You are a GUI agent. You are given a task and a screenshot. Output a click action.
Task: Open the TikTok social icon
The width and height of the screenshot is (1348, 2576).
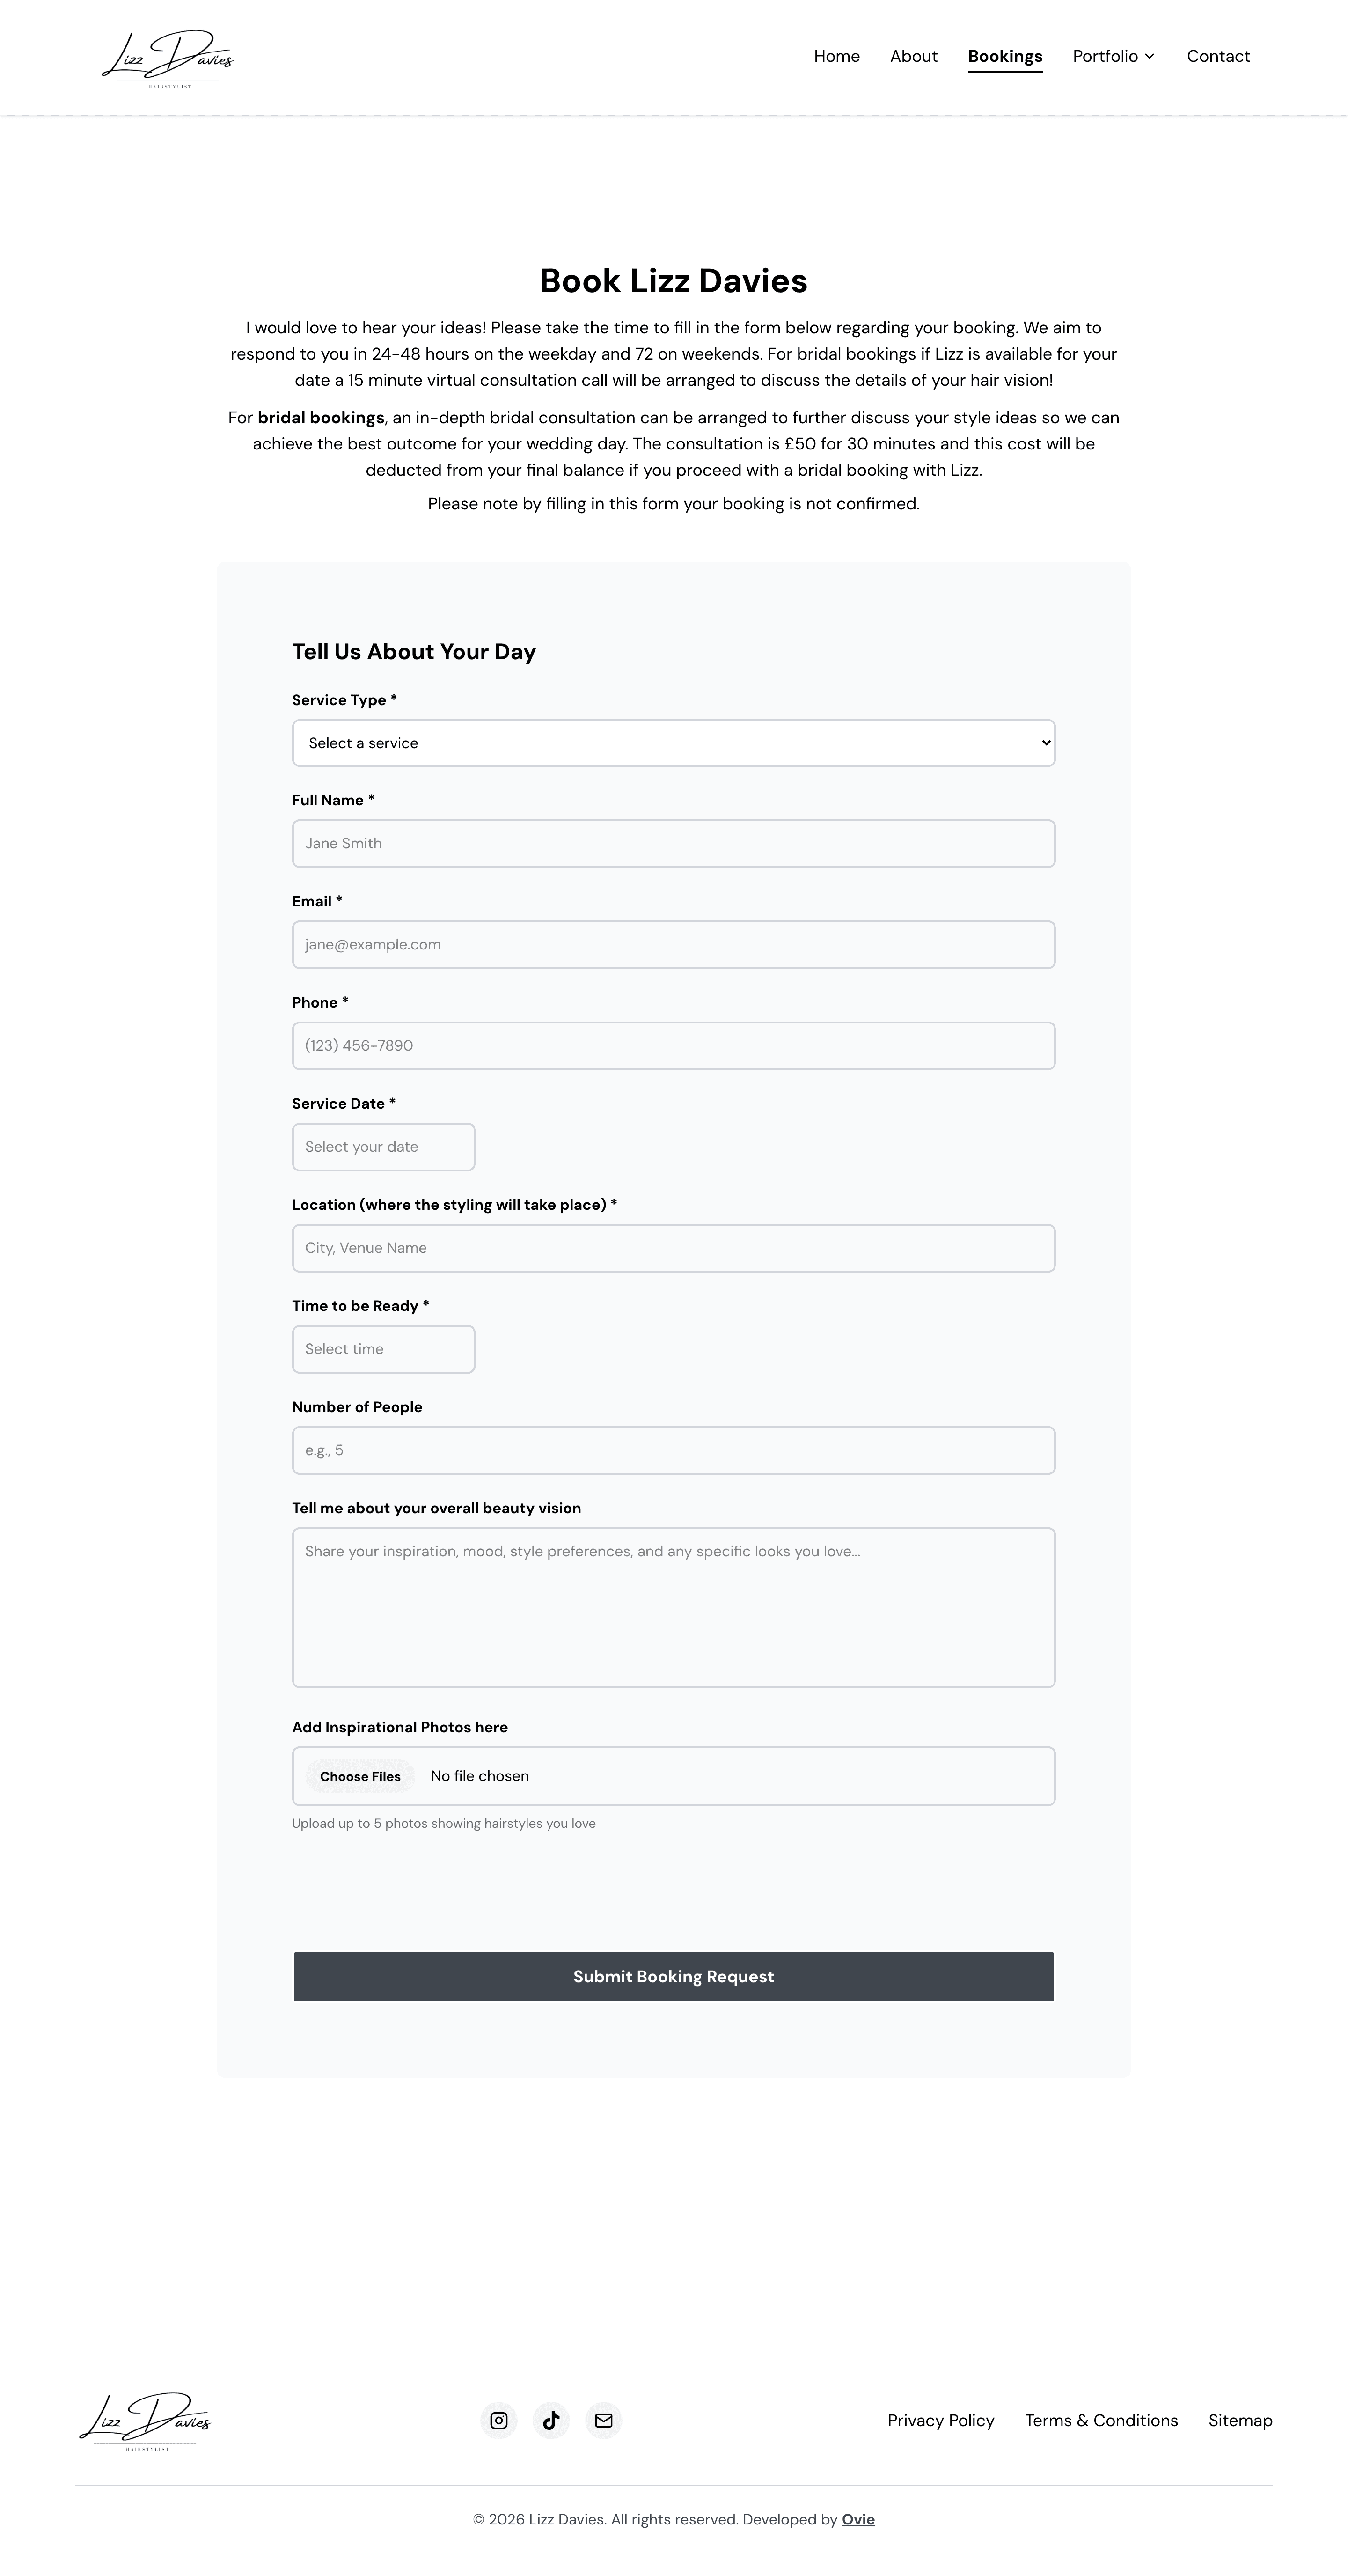point(551,2420)
